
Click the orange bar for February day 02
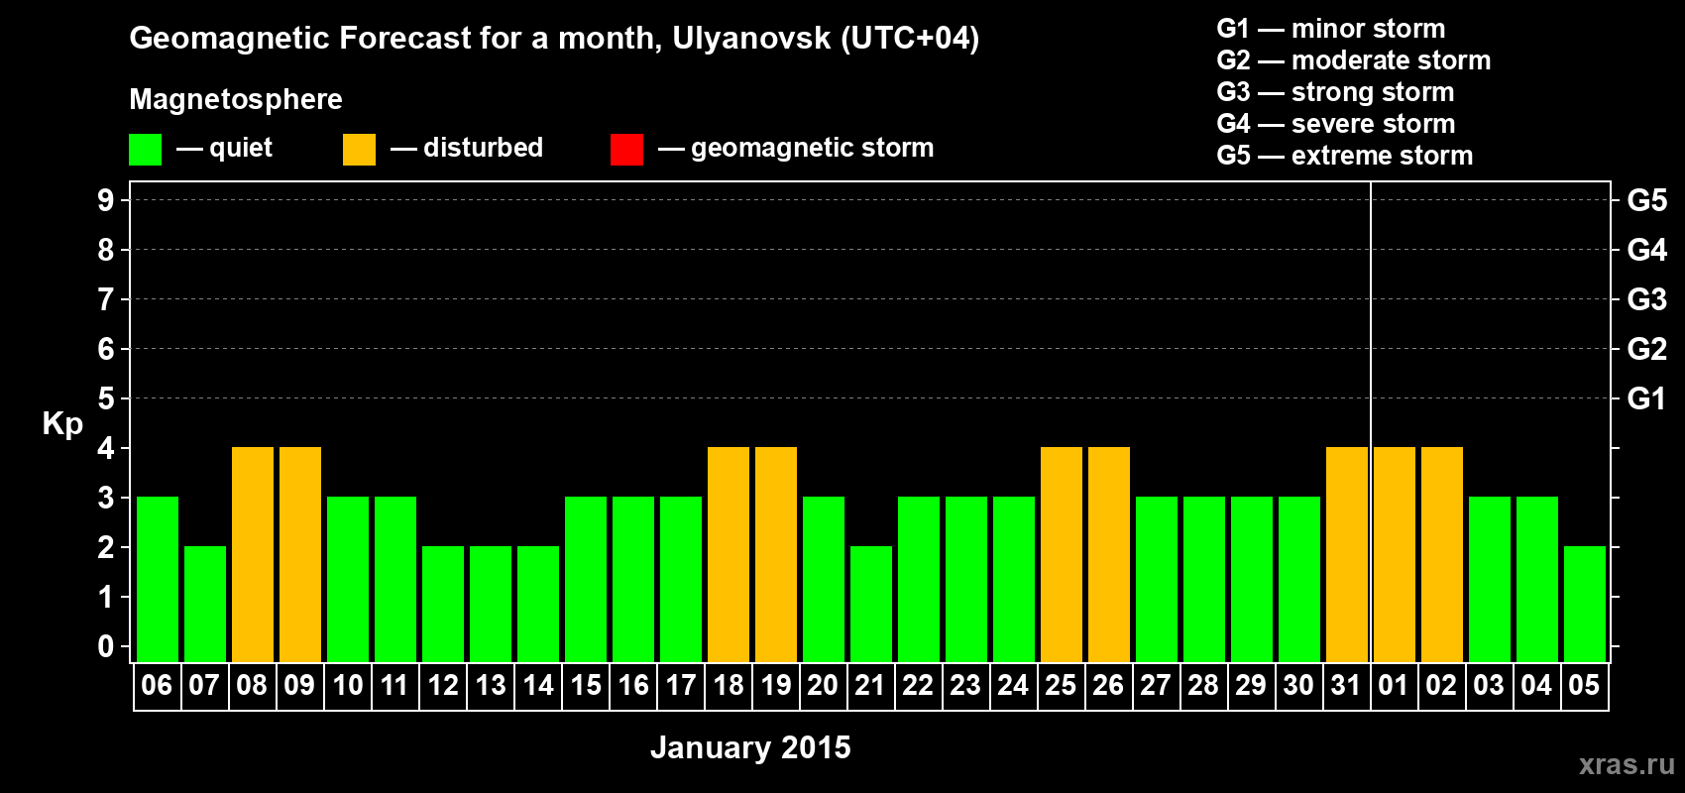pos(1442,555)
